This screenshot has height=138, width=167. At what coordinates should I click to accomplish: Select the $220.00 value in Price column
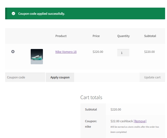(98, 52)
